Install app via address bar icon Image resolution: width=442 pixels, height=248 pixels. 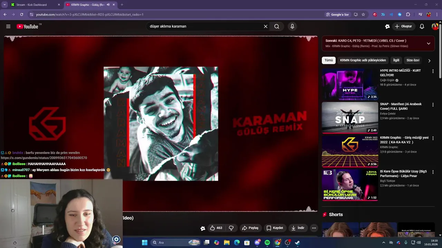click(356, 14)
